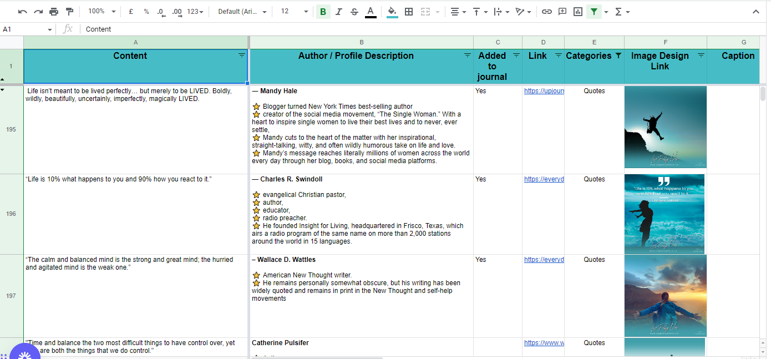Open filter menu in Content header

(242, 55)
